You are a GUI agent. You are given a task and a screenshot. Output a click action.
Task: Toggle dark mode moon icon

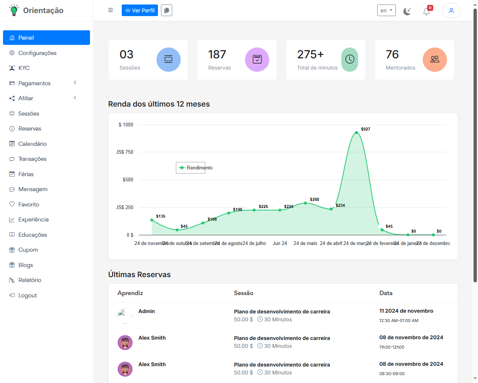tap(407, 11)
